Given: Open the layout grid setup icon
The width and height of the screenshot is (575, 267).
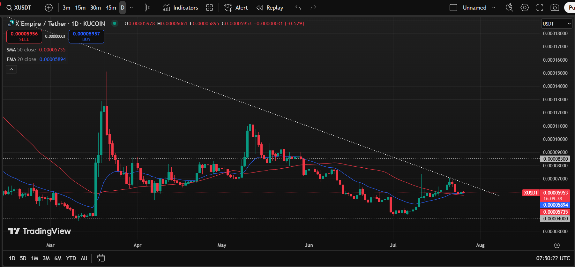Looking at the screenshot, I should coord(209,8).
